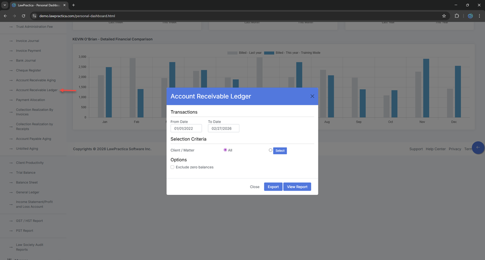Click the Export button

click(x=273, y=187)
